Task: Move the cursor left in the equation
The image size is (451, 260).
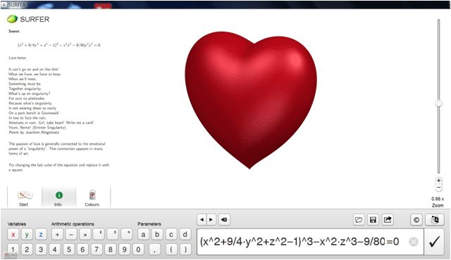Action: click(202, 219)
